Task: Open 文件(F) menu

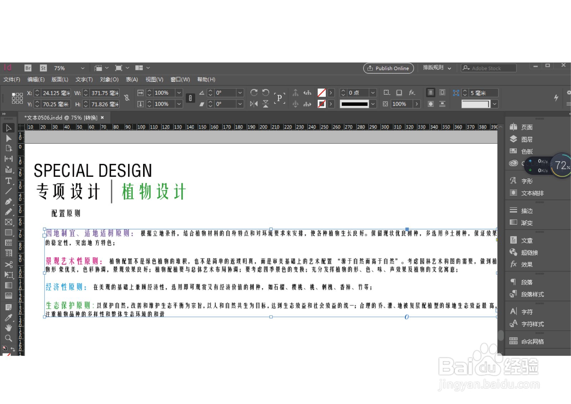Action: [12, 79]
